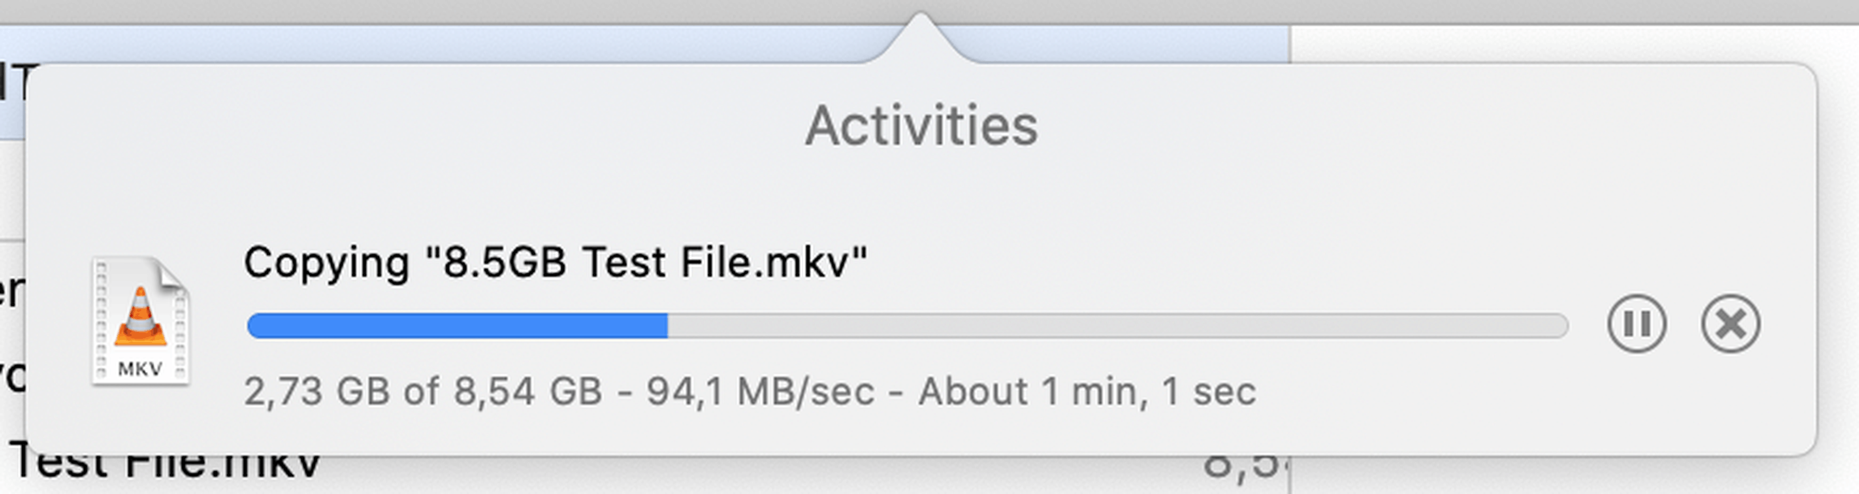
Task: Pause the file copy operation
Action: point(1636,324)
